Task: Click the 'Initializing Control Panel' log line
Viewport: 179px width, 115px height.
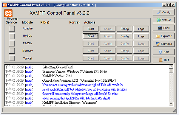Action: 58,67
